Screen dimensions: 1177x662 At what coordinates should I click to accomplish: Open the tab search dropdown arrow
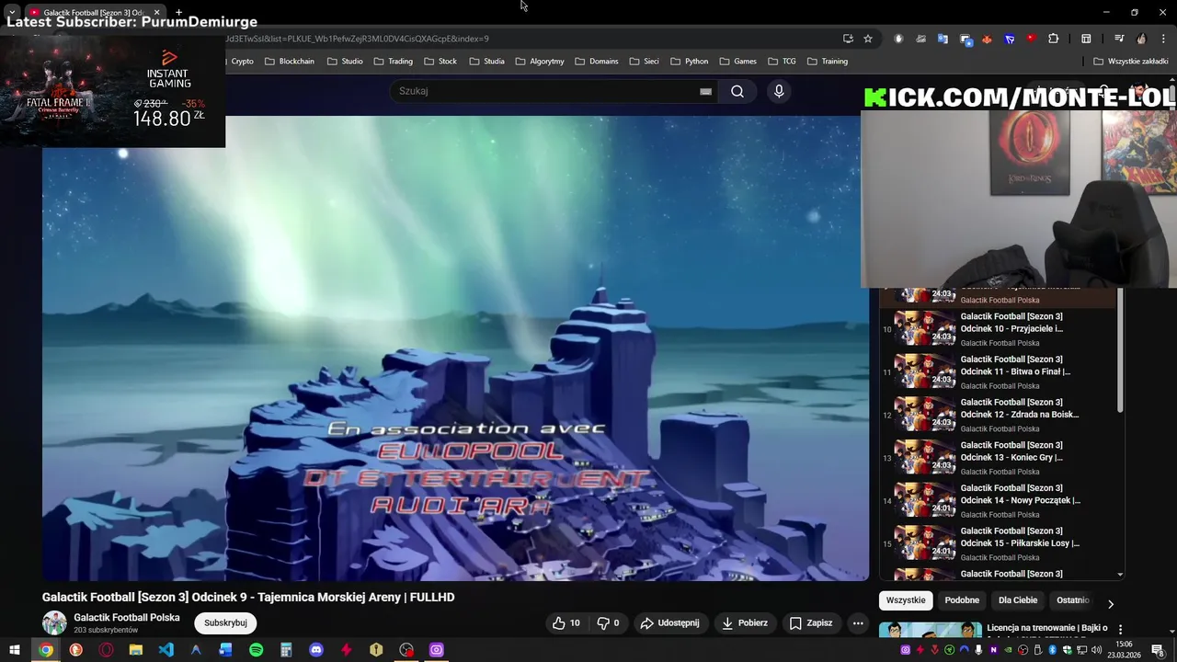pyautogui.click(x=11, y=12)
